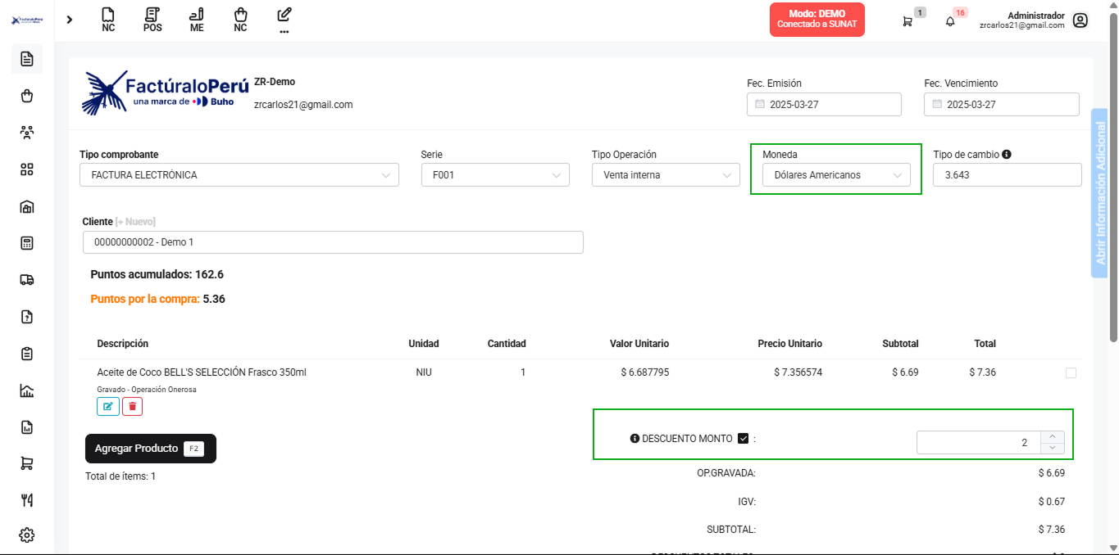Expand the Serie F001 dropdown

494,175
